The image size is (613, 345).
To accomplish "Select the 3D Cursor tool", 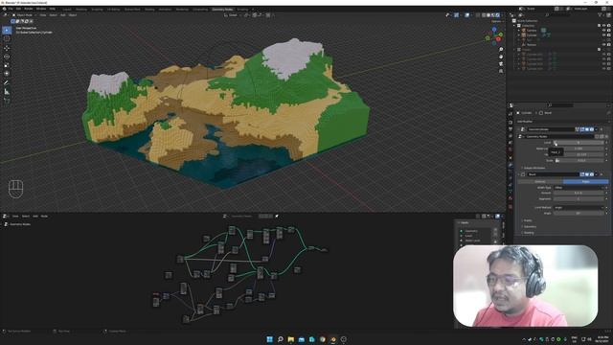I will 7,38.
